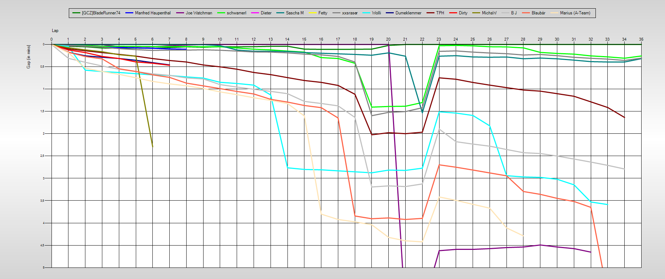Screen dimensions: 665x279
Task: Click lap number 32 on the lap axis
Action: pos(591,39)
